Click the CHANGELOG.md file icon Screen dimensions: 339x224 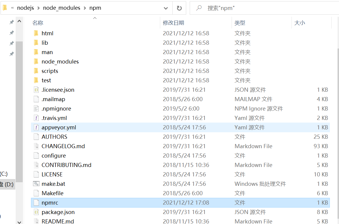click(36, 146)
